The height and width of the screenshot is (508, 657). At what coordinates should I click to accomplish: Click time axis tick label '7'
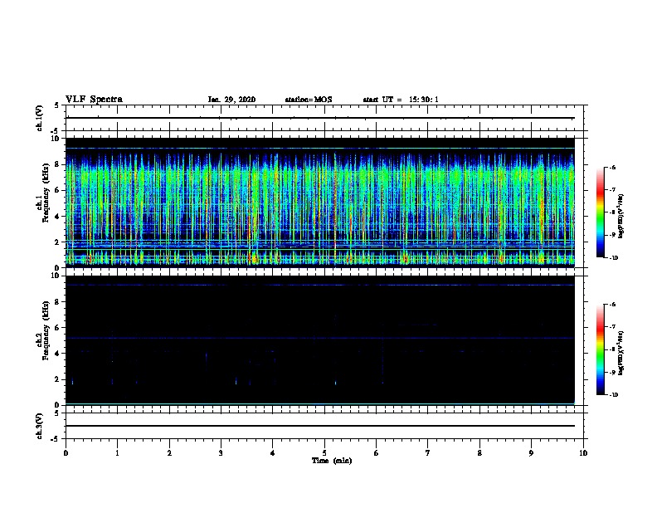point(428,453)
